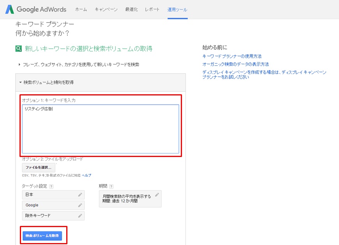Click the Google AdWords logo
The height and width of the screenshot is (245, 339).
(x=35, y=9)
